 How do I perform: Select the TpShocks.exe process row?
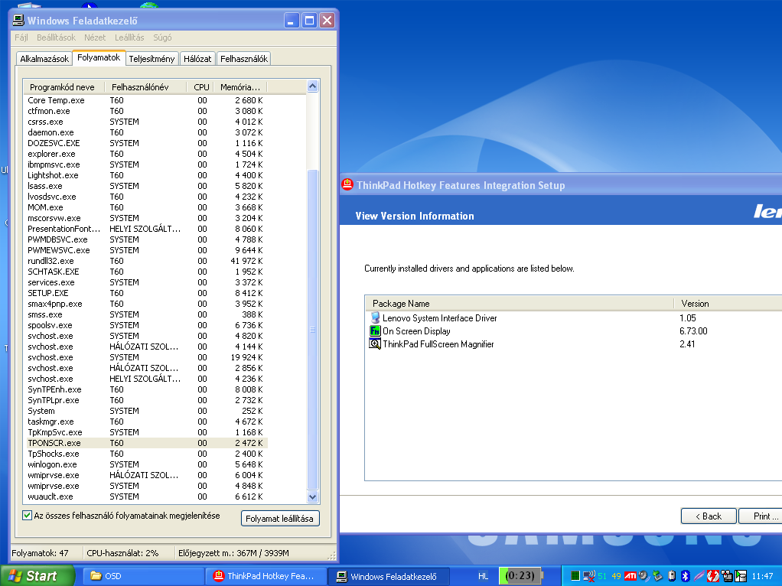(147, 454)
